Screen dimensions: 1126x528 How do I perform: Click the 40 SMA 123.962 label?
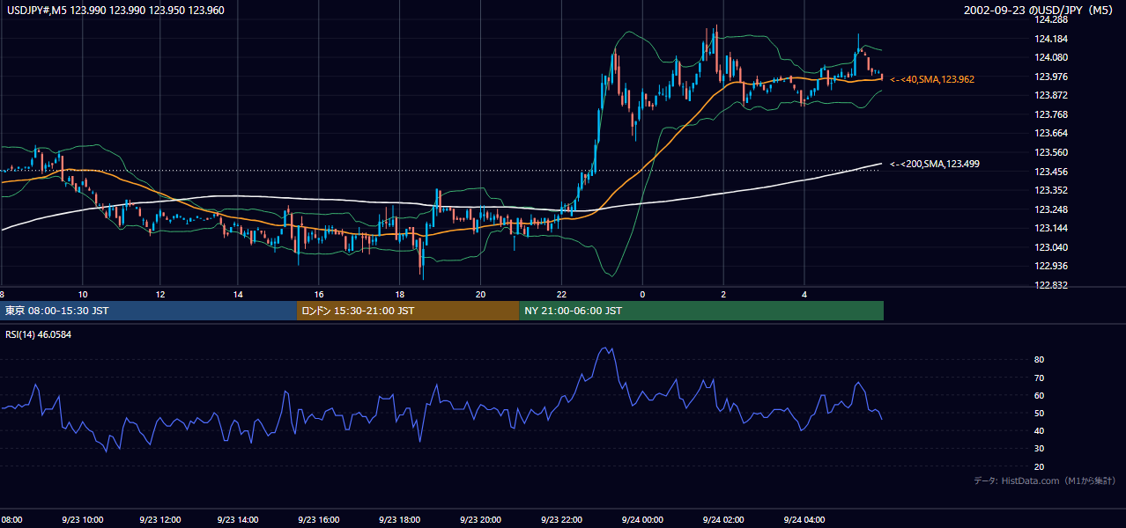point(932,79)
